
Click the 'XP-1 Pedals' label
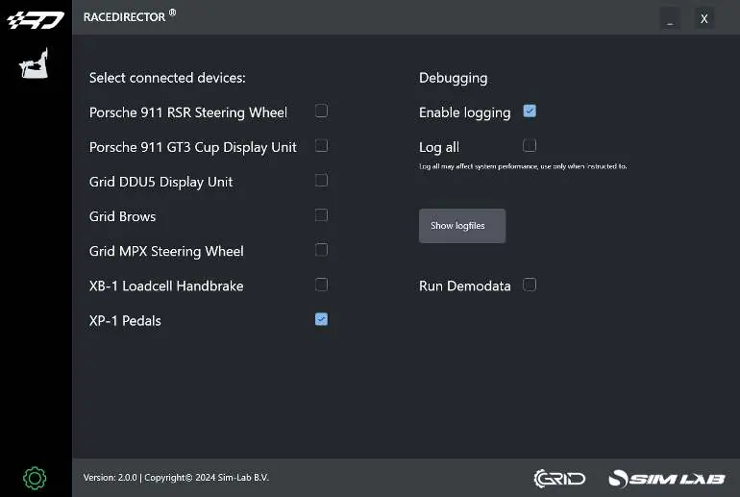pos(125,321)
